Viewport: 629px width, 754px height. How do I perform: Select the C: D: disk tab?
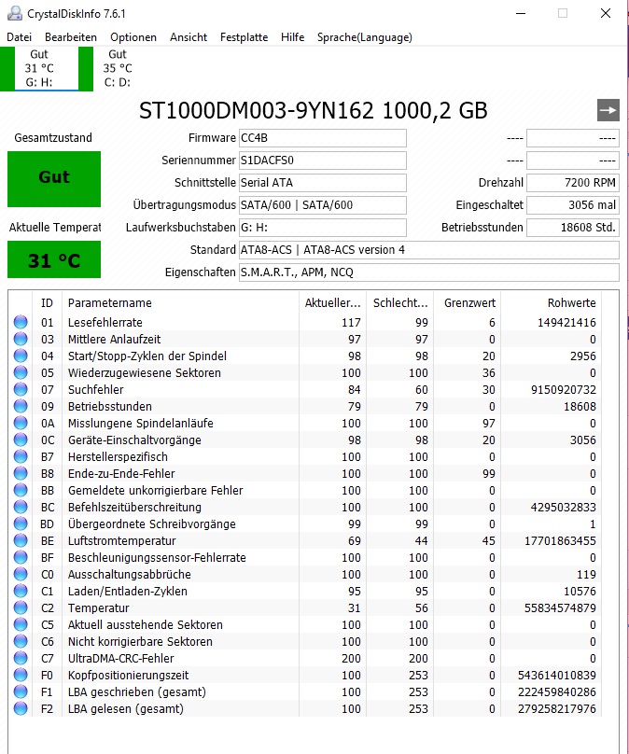coord(118,69)
